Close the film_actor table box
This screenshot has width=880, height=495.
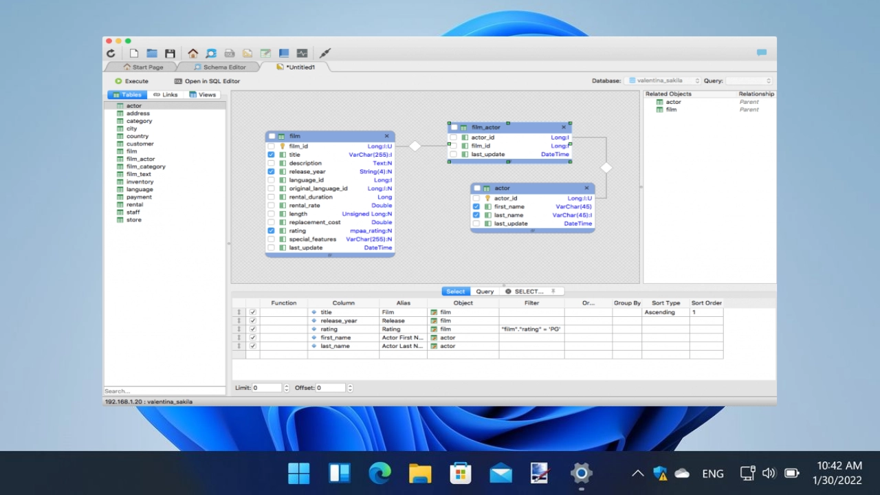click(x=564, y=127)
